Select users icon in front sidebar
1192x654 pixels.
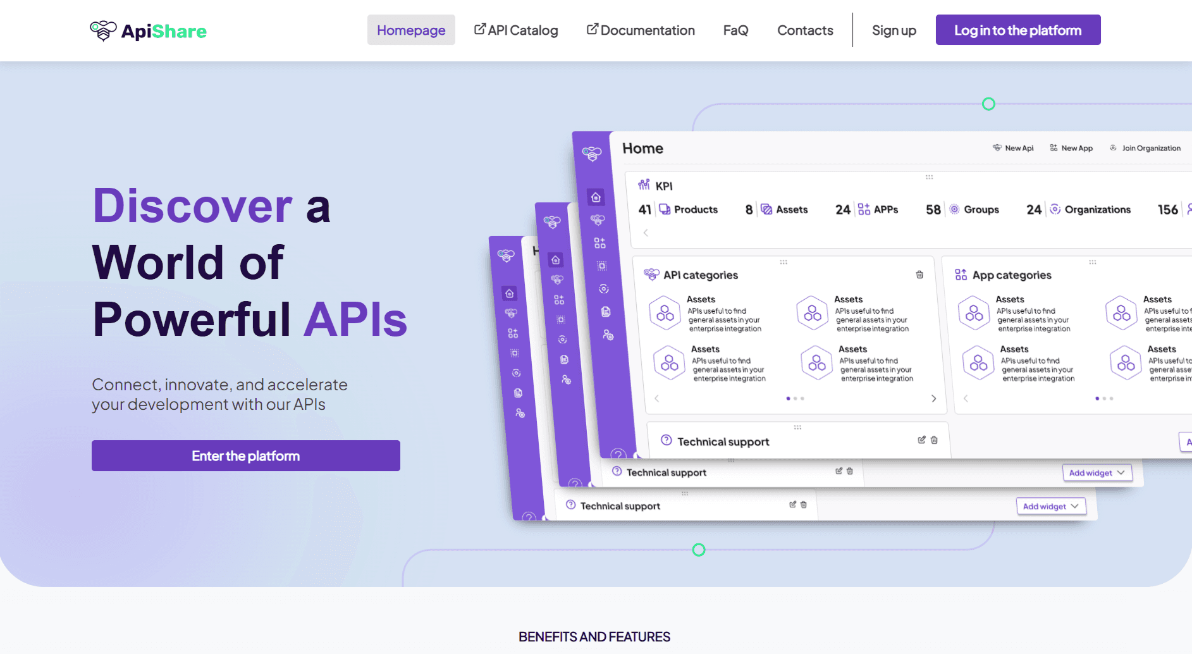point(608,335)
